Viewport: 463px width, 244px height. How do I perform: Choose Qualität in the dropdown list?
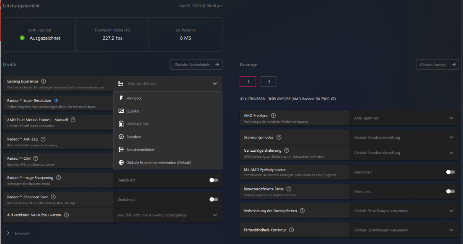pyautogui.click(x=168, y=111)
